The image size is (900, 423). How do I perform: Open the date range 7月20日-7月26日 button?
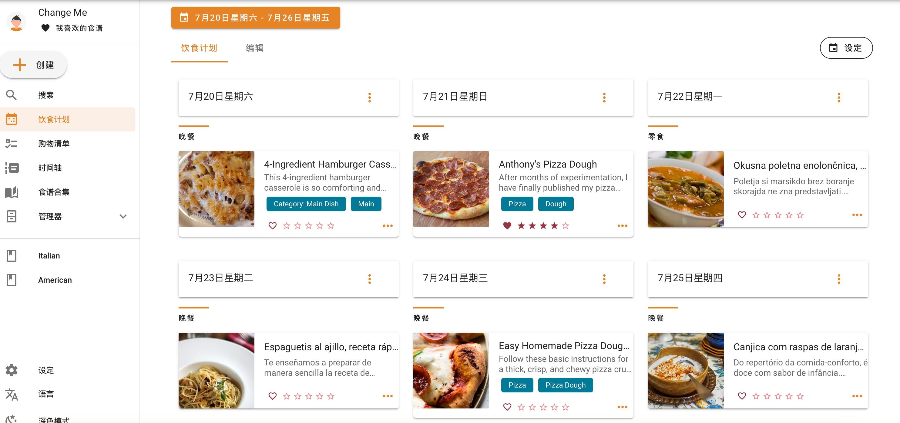[x=255, y=18]
